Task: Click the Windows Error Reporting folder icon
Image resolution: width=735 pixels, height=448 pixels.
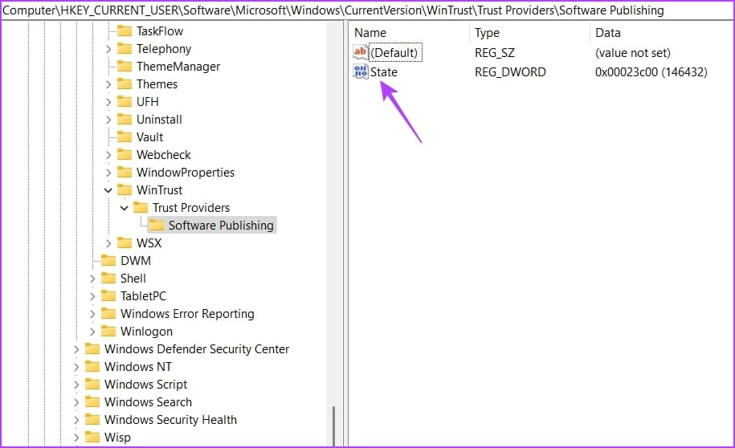Action: pos(108,313)
